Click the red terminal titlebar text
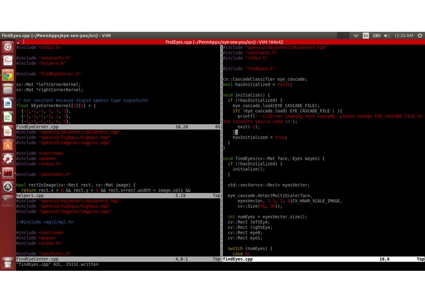Viewport: 425px width, 302px height. [x=224, y=42]
